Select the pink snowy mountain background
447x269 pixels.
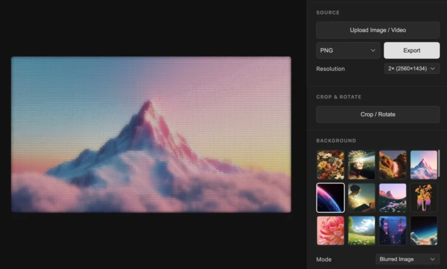(x=424, y=165)
